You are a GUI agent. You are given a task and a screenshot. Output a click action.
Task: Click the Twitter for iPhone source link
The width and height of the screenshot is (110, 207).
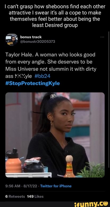pyautogui.click(x=56, y=186)
